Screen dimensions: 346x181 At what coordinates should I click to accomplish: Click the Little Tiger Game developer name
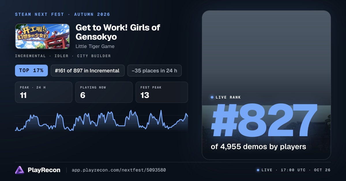(95, 46)
